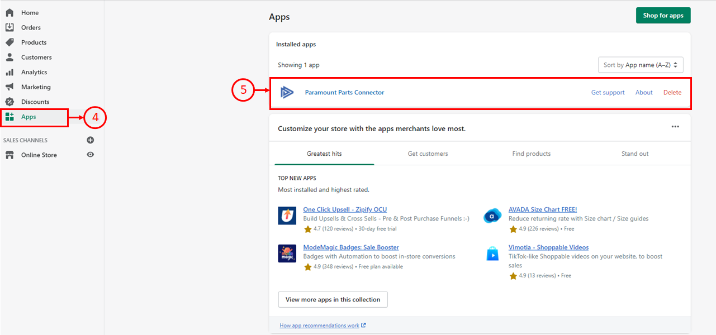The height and width of the screenshot is (335, 716).
Task: Switch to Find products tab
Action: (x=532, y=154)
